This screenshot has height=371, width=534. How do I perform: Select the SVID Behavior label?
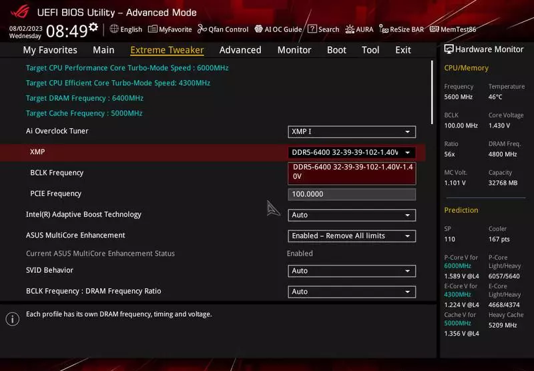click(49, 270)
